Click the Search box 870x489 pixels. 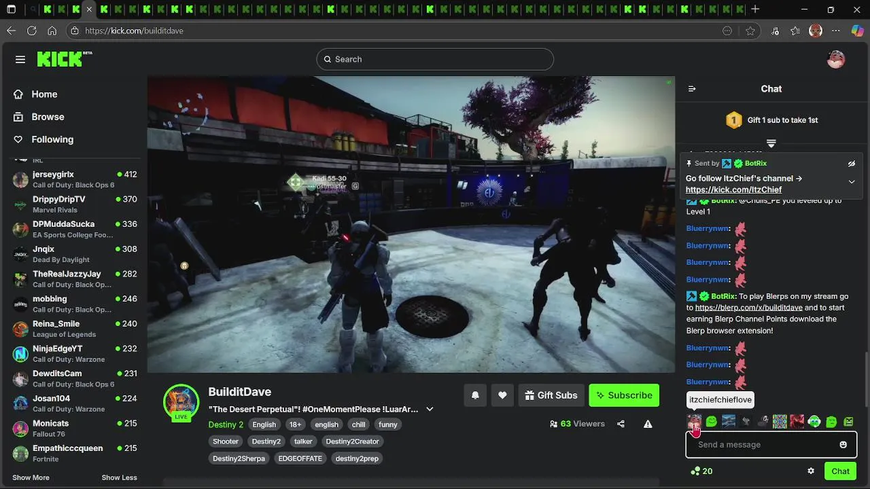coord(435,59)
